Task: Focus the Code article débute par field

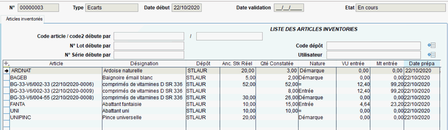Action: point(149,36)
